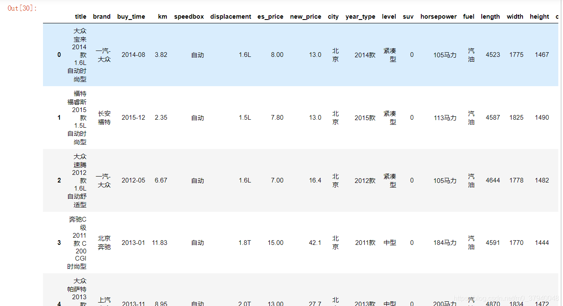Click brand cell '北京奔驰'
Viewport: 563px width, 306px height.
(x=104, y=243)
